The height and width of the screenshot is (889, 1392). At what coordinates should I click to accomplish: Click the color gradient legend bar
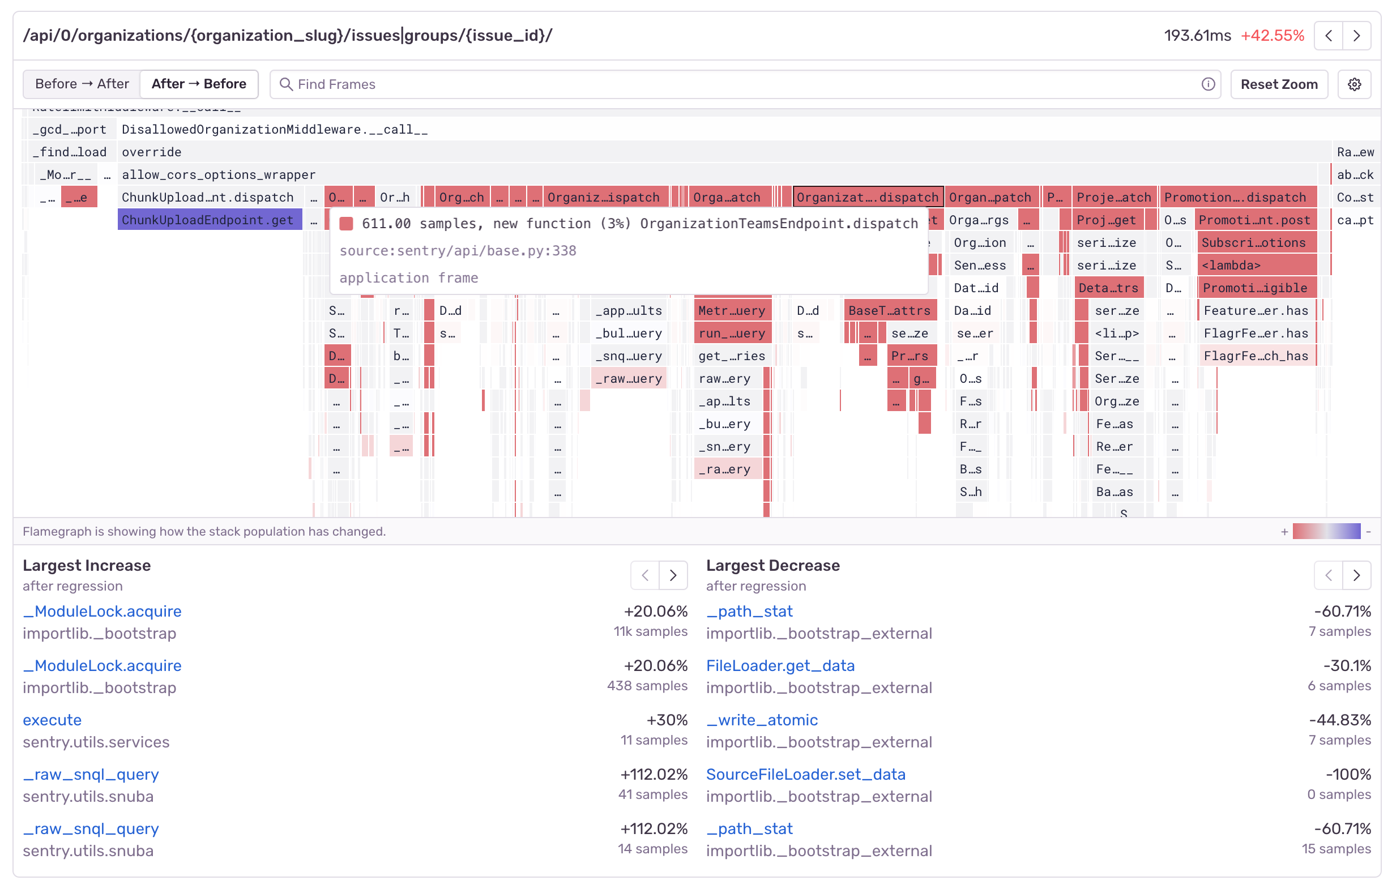coord(1326,531)
